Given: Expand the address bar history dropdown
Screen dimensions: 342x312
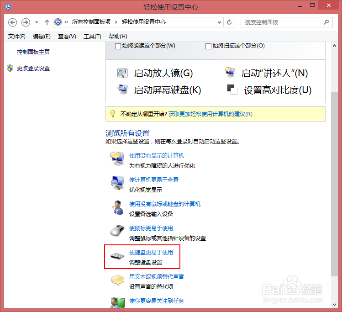Looking at the screenshot, I should [x=219, y=22].
